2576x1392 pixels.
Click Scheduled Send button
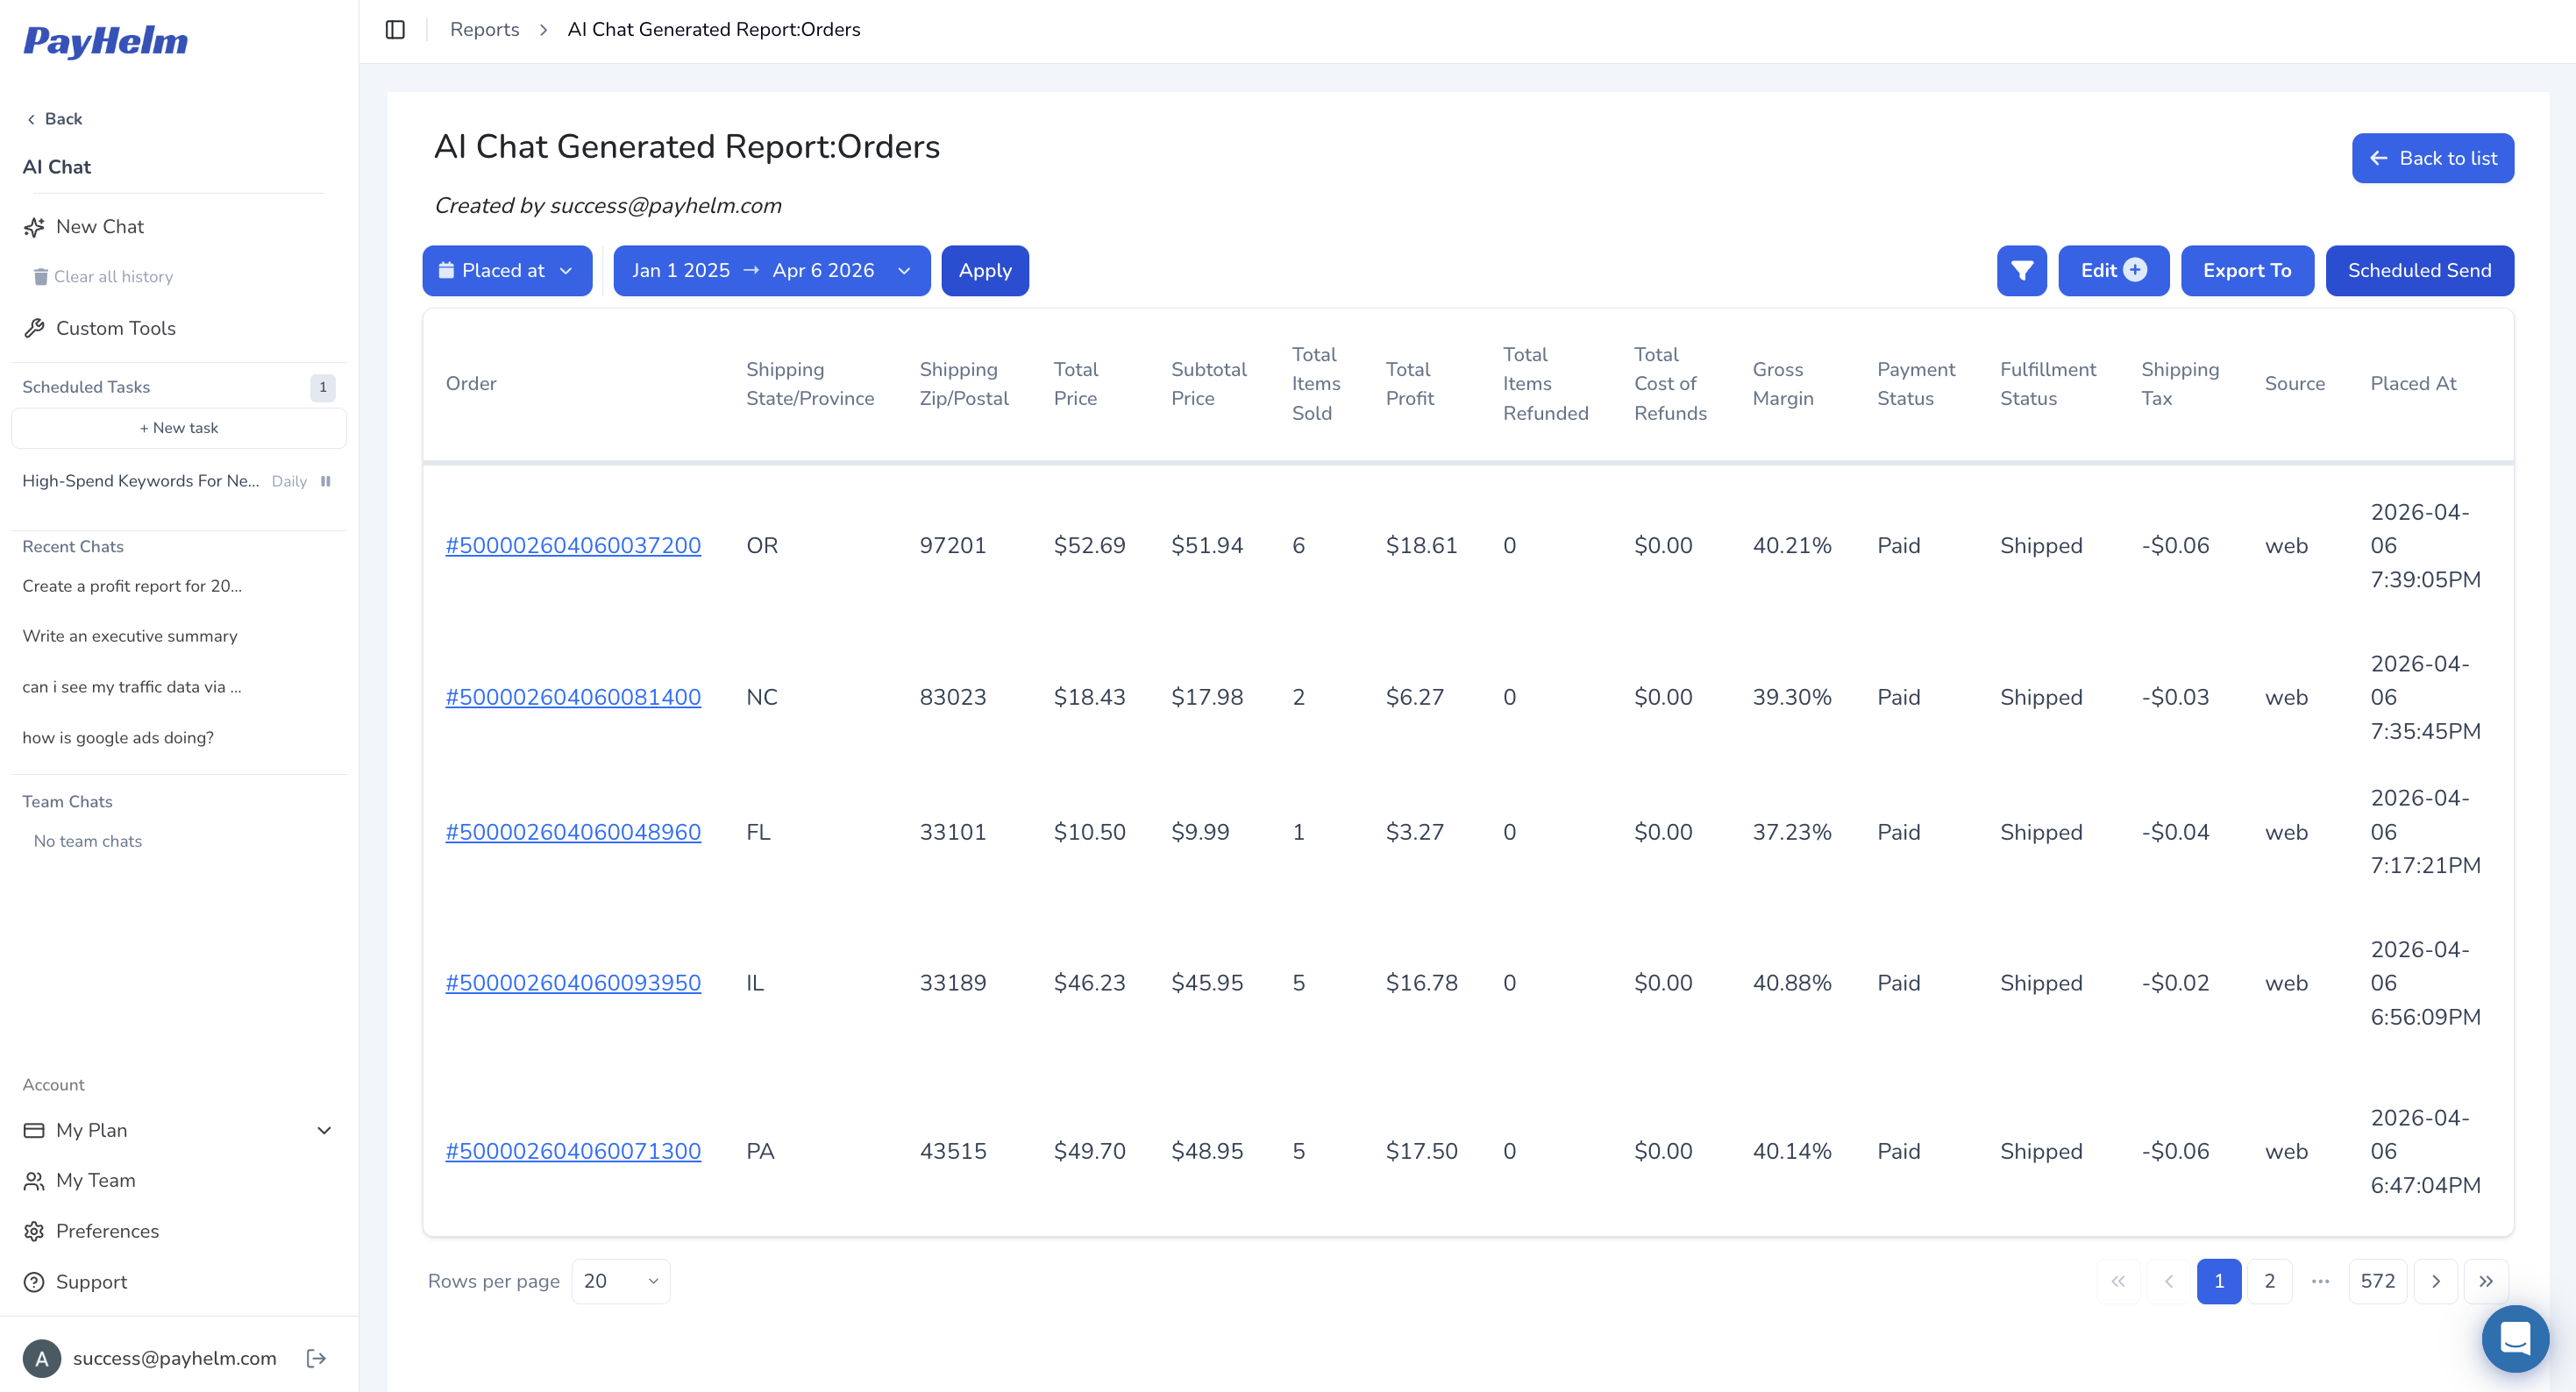(2418, 270)
